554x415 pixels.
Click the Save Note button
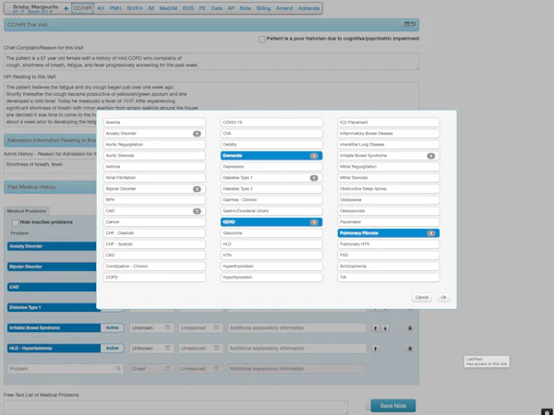click(x=393, y=406)
